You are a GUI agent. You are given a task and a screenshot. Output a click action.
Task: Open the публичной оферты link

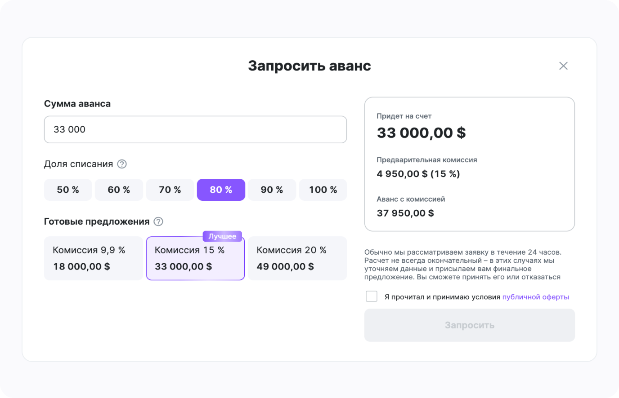pyautogui.click(x=535, y=297)
